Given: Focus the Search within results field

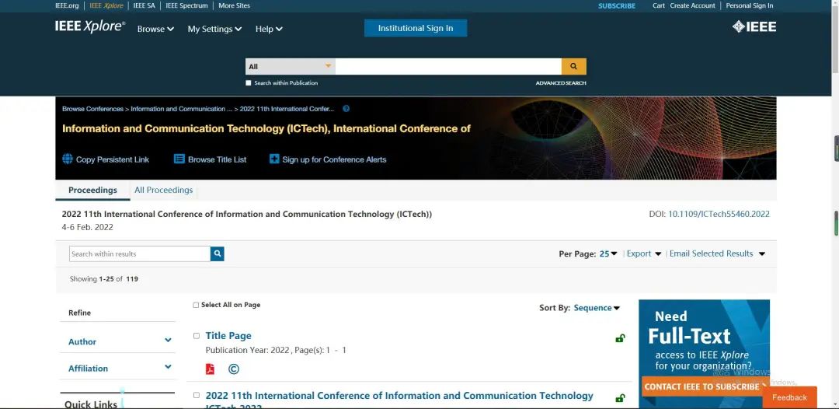Looking at the screenshot, I should 140,253.
